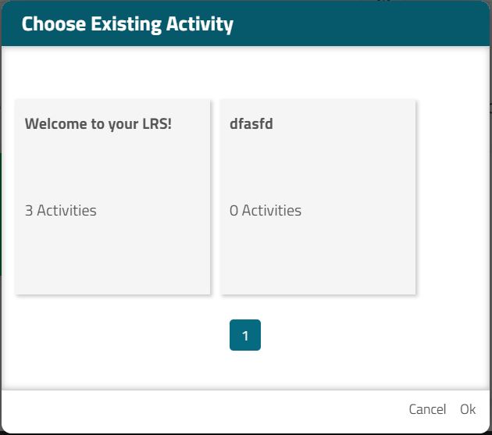The width and height of the screenshot is (492, 435).
Task: Click the "3 Activities" count text
Action: (61, 210)
